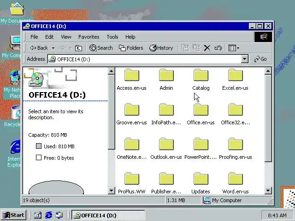295x221 pixels.
Task: Select the Catalog folder
Action: pos(201,80)
